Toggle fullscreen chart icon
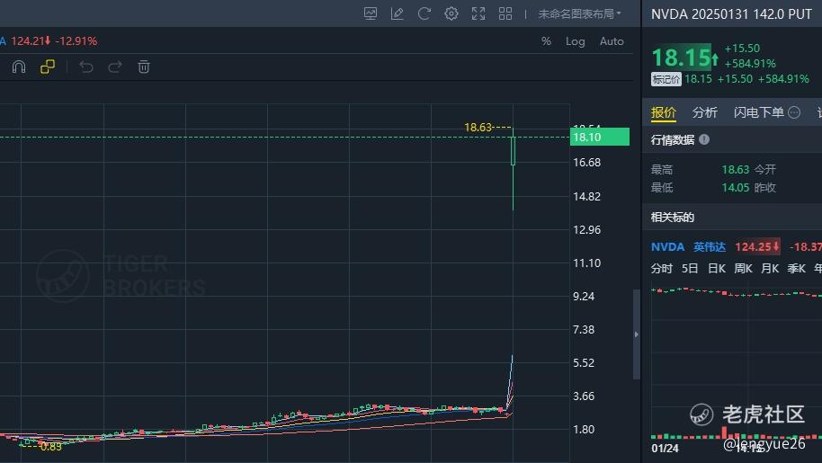The height and width of the screenshot is (463, 822). click(478, 13)
